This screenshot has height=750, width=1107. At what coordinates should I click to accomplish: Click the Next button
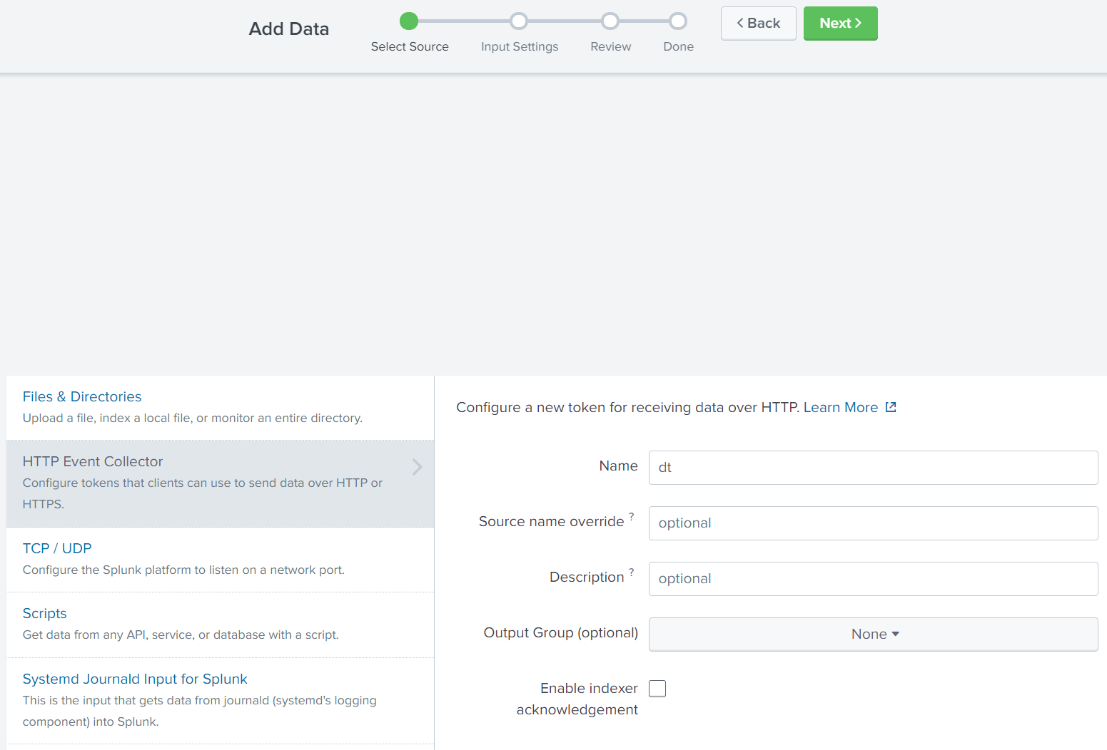tap(840, 23)
